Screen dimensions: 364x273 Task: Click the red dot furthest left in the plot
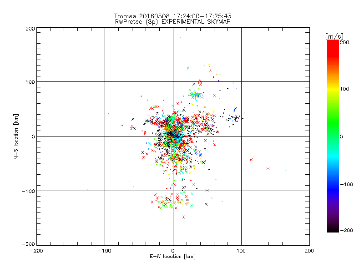[x=87, y=189]
